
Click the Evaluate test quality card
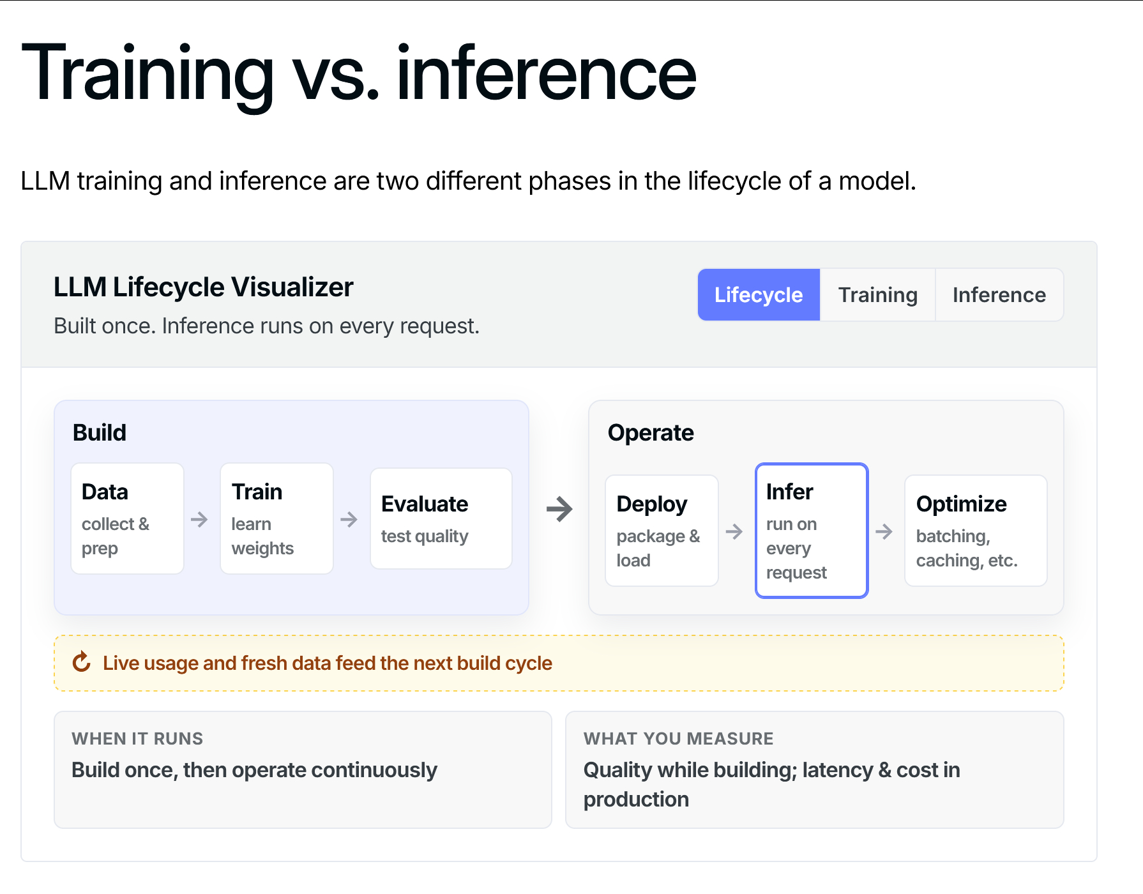(x=441, y=519)
